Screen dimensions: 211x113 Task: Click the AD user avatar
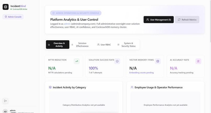5,111
